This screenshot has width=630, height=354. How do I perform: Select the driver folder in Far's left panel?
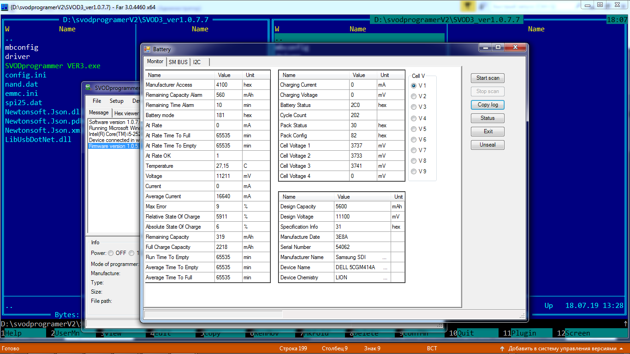coord(18,57)
